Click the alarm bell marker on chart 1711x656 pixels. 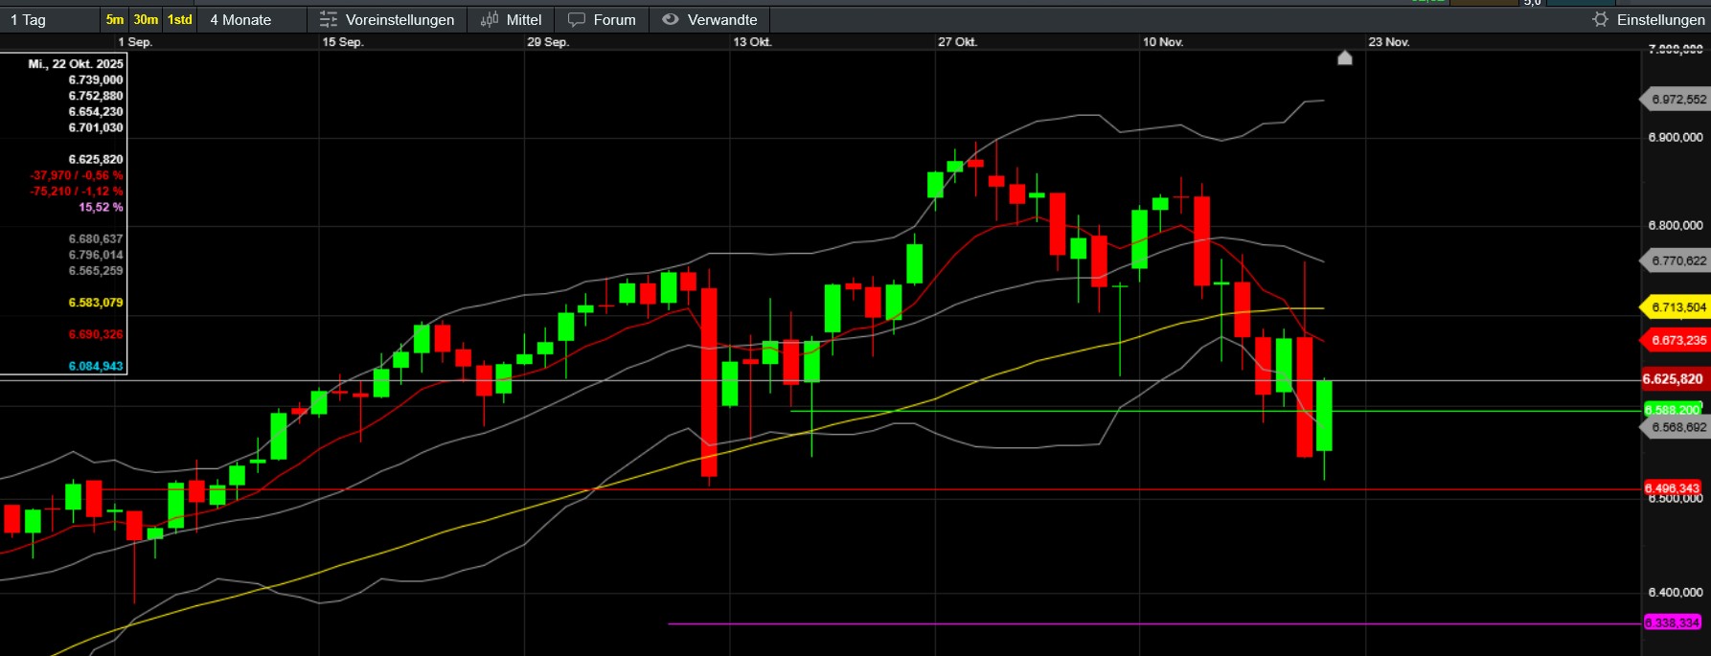coord(1345,58)
